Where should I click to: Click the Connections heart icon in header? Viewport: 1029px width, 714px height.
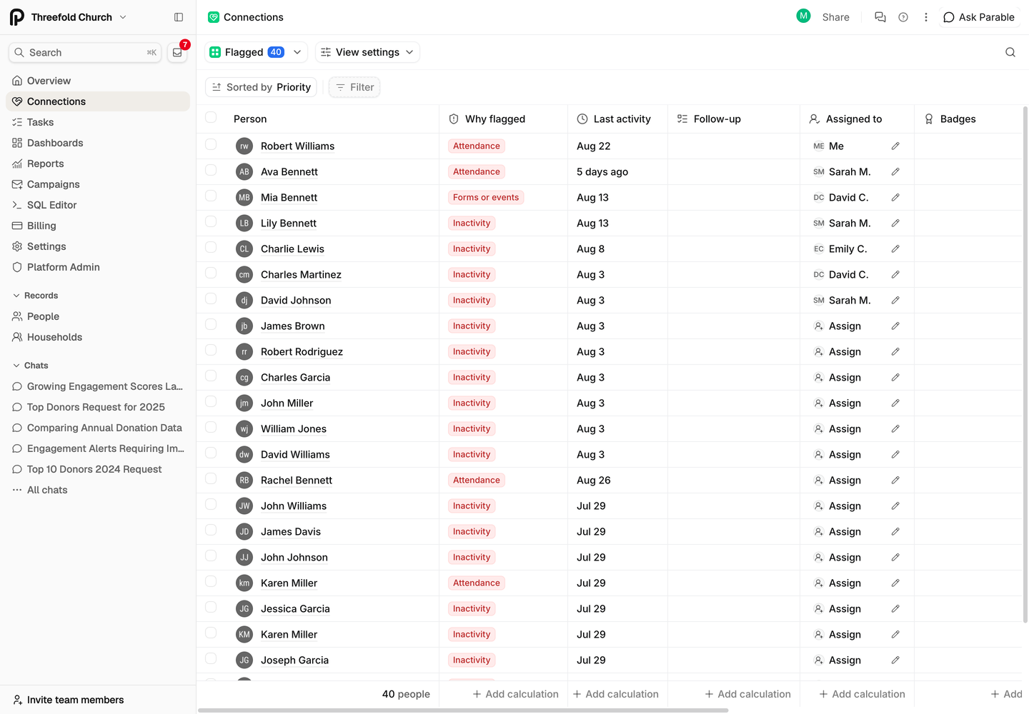(214, 17)
